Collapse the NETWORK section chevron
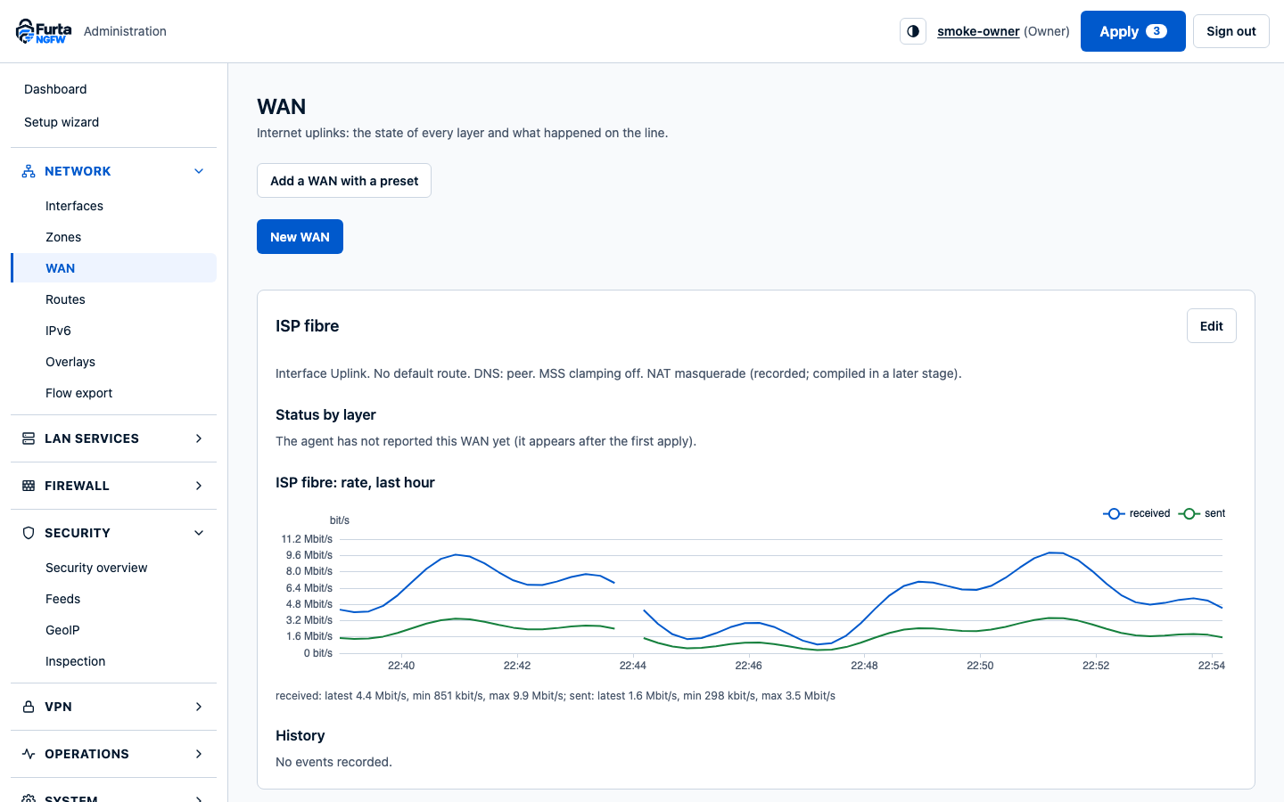 199,171
